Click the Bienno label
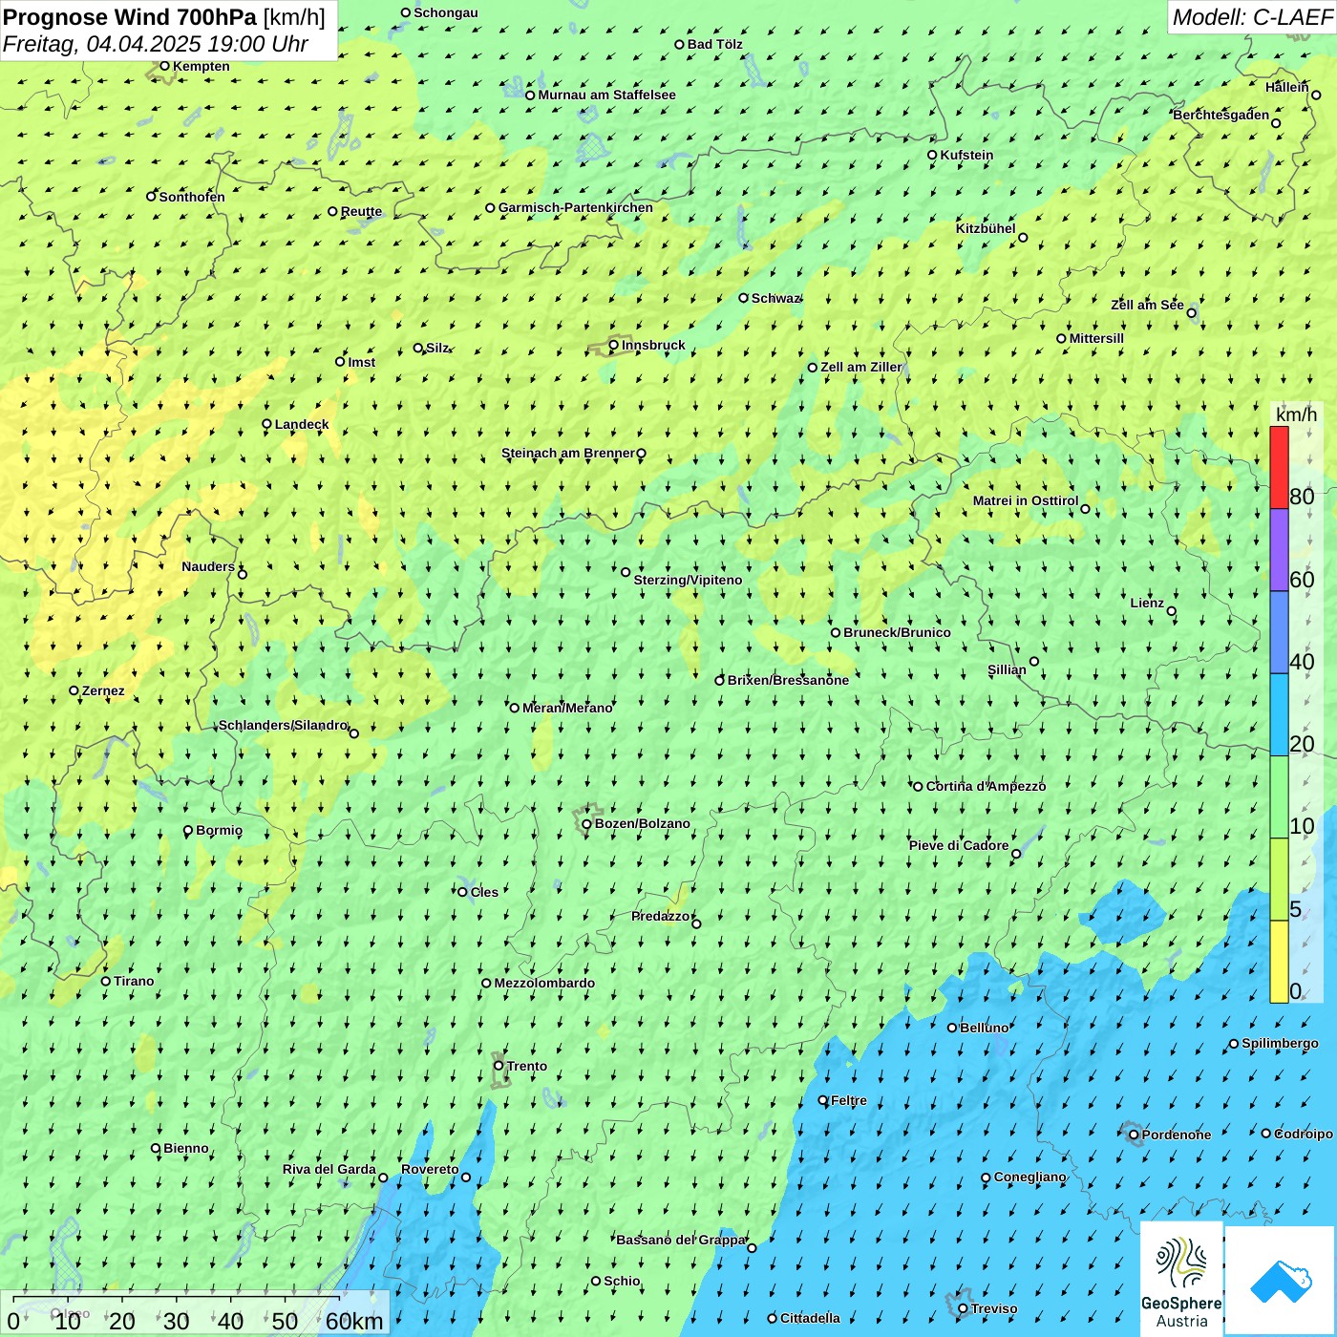 (x=185, y=1148)
